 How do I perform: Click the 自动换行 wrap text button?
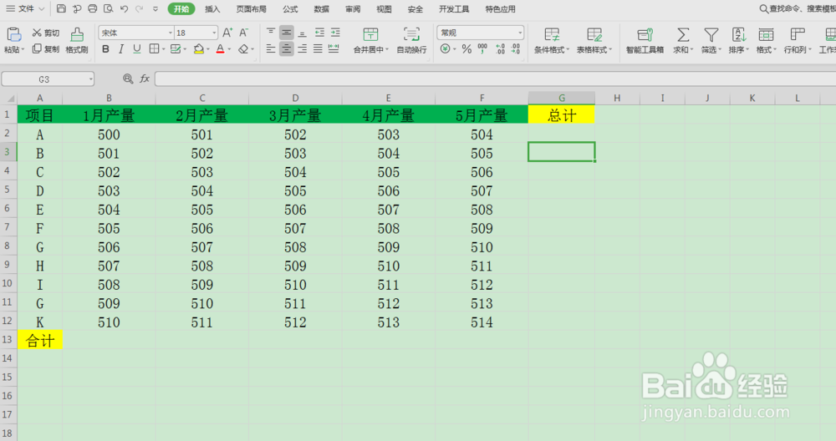[411, 40]
